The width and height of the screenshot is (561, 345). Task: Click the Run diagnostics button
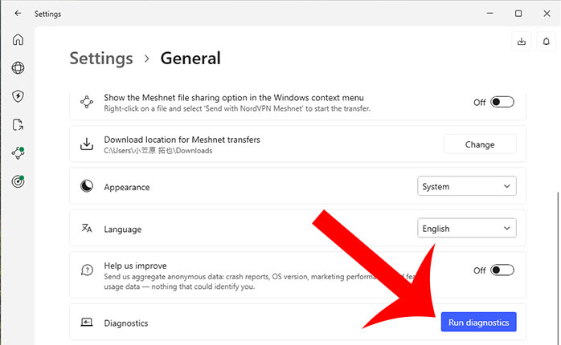(x=479, y=322)
